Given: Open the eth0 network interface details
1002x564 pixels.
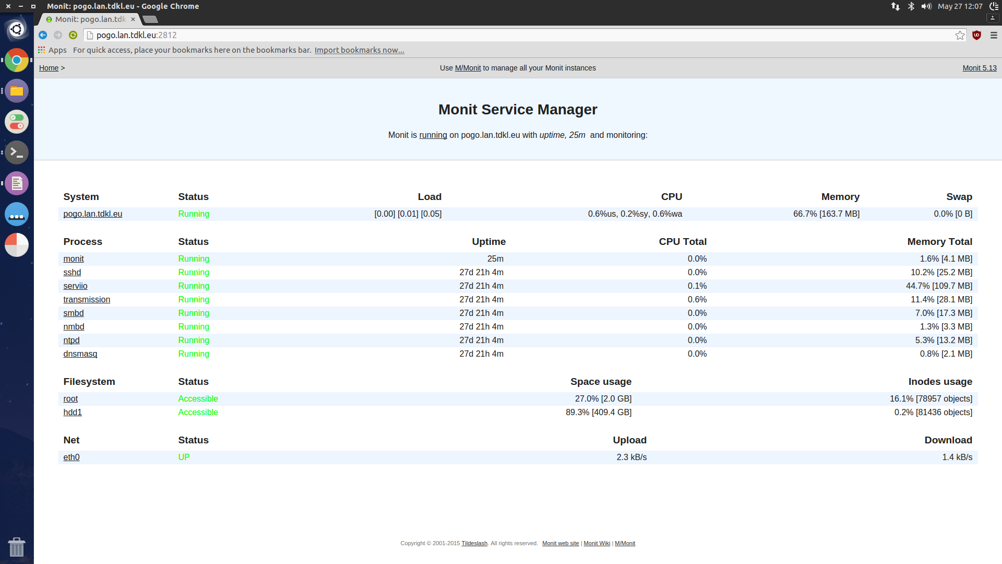Looking at the screenshot, I should click(71, 457).
